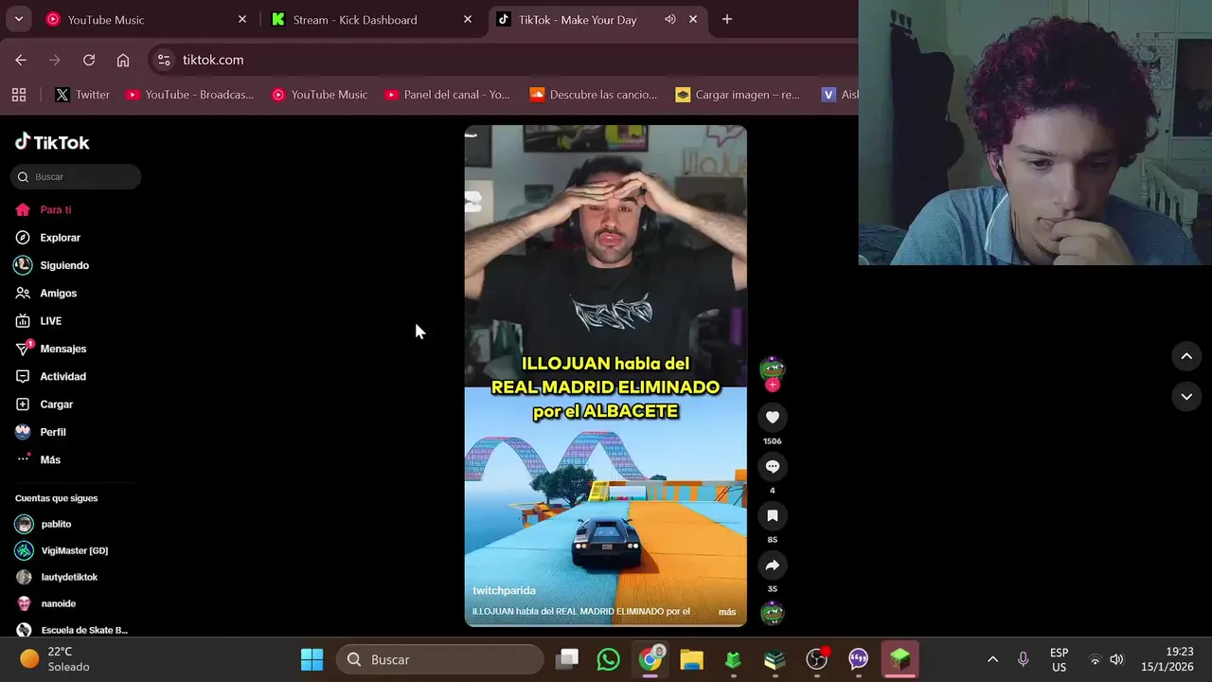Open the weather widget showing 22°C

click(x=57, y=659)
